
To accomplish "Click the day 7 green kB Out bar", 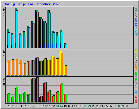I will (x=33, y=90).
